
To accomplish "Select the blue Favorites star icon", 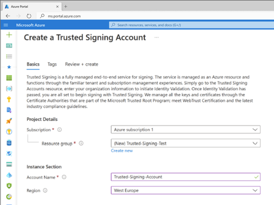I will [9, 67].
